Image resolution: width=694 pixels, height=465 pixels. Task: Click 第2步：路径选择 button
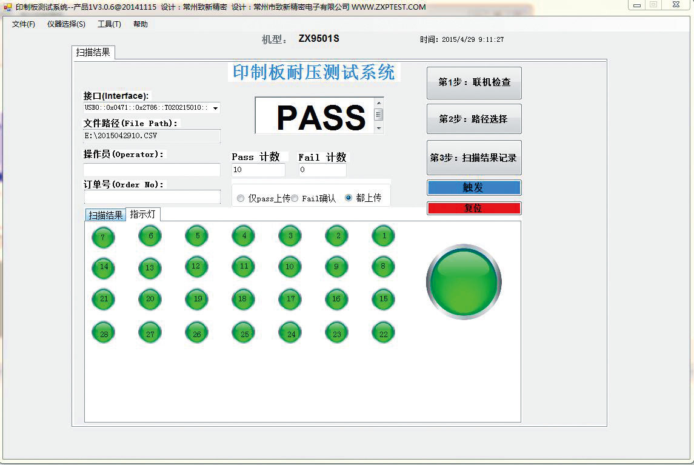(x=473, y=119)
